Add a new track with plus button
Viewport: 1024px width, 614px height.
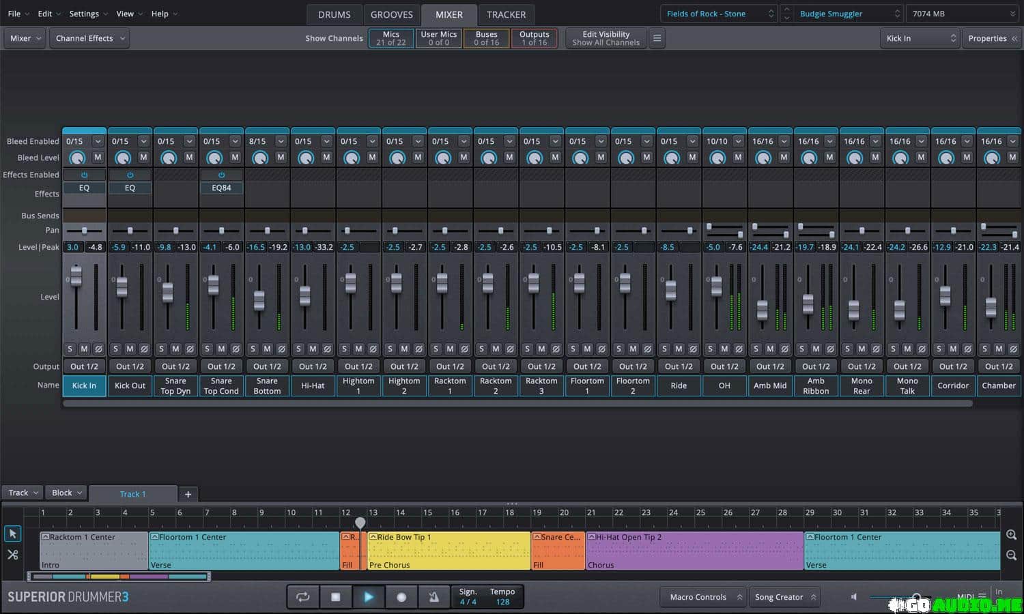click(188, 494)
